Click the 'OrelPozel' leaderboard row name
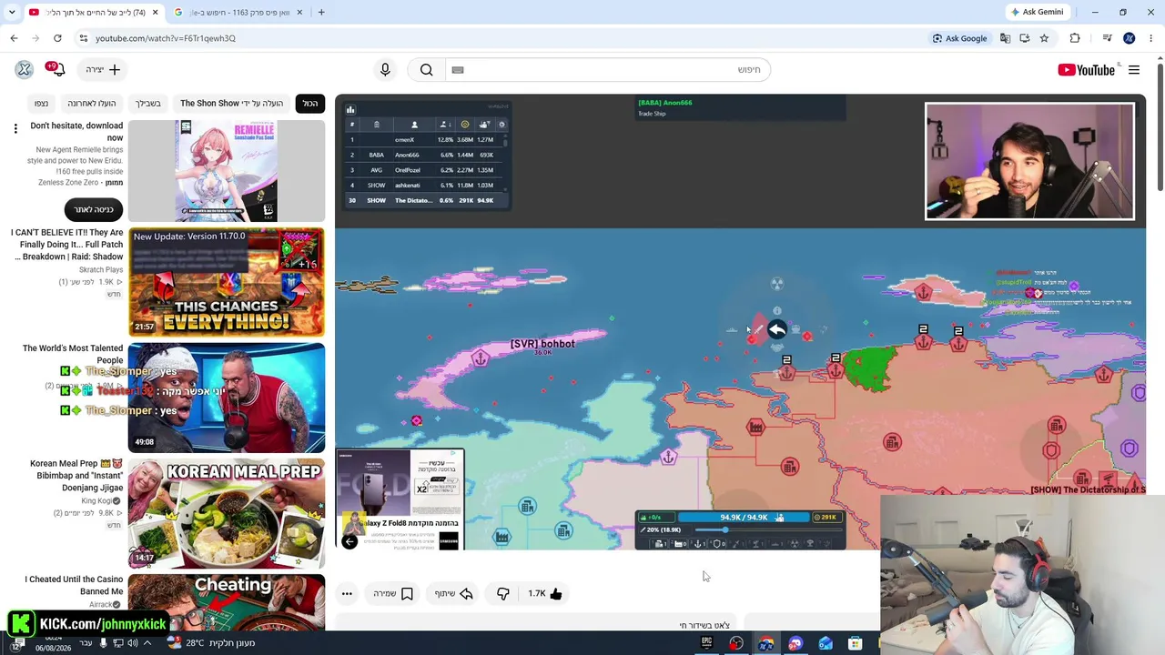Image resolution: width=1165 pixels, height=655 pixels. point(408,170)
